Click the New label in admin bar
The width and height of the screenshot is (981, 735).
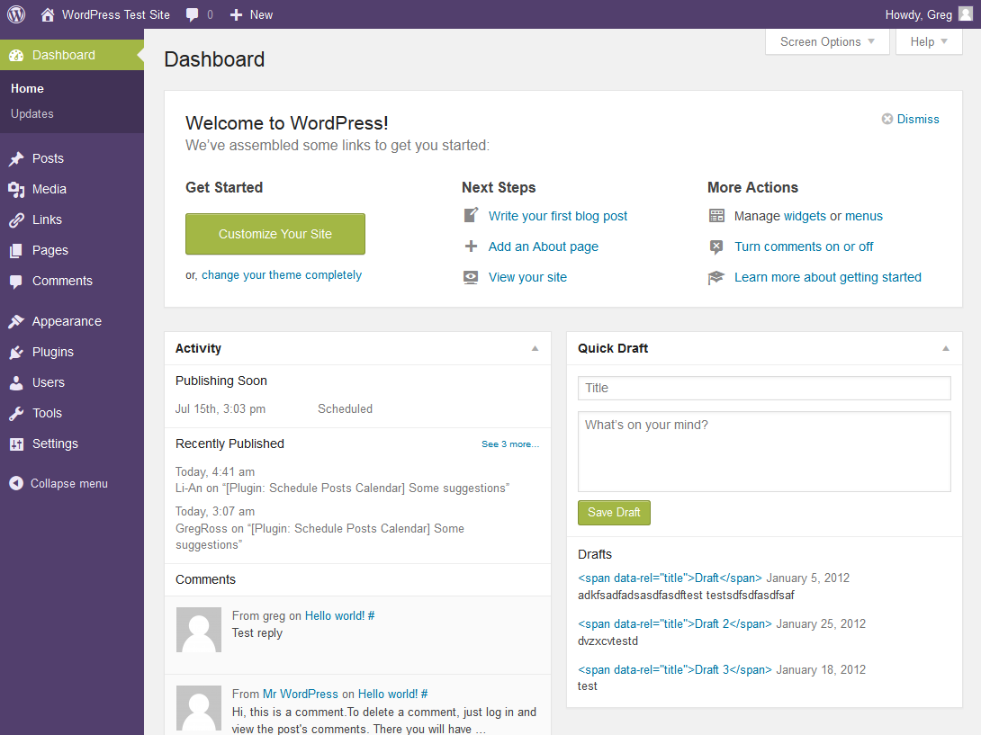tap(261, 14)
